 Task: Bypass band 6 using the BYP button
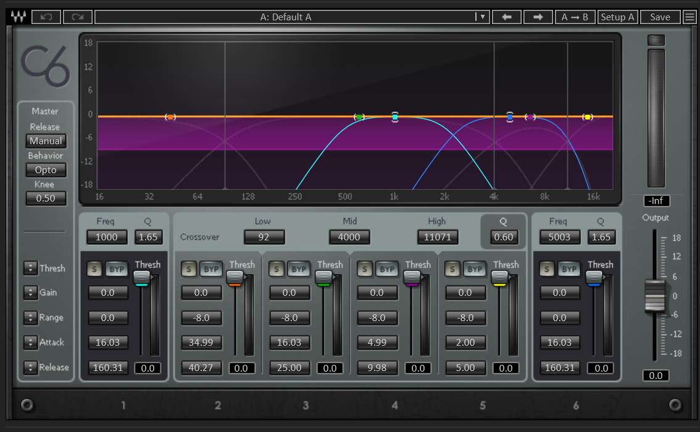[569, 269]
